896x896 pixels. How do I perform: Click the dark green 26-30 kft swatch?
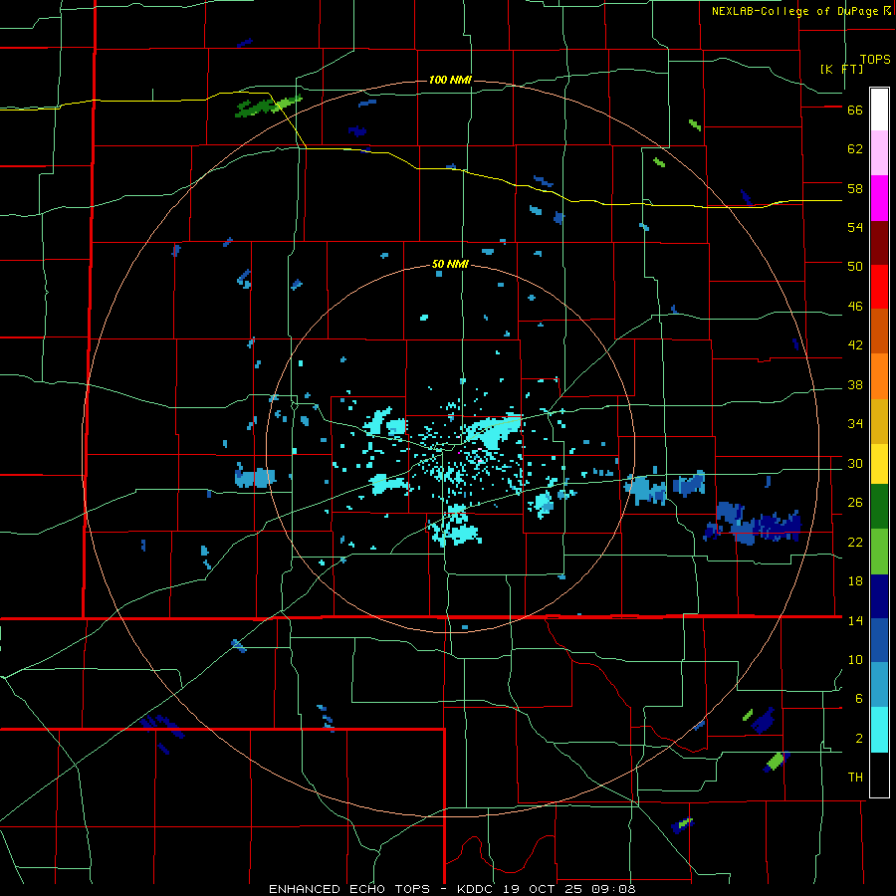pyautogui.click(x=879, y=507)
